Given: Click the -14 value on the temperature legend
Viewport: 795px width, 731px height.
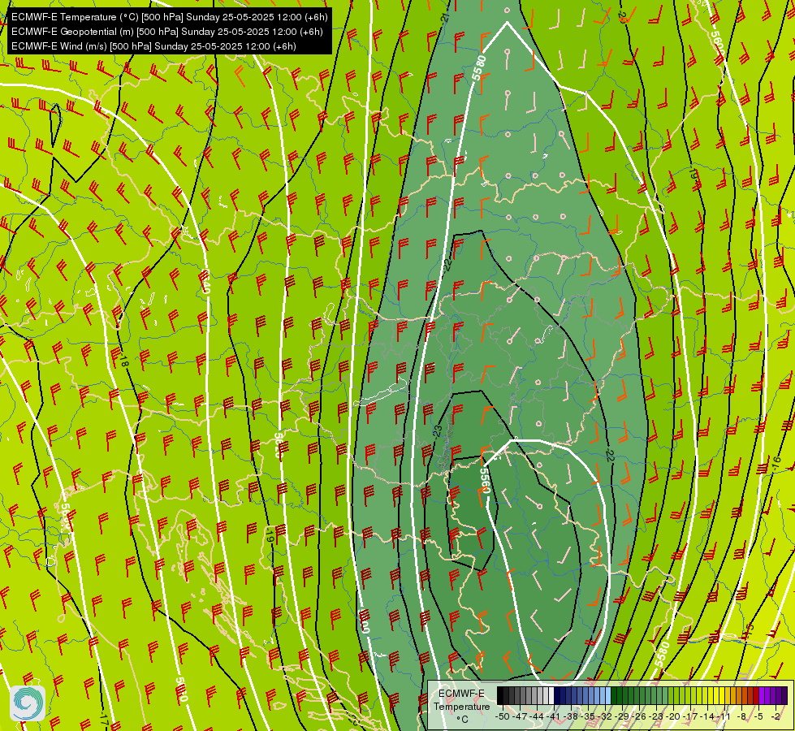Looking at the screenshot, I should 707,716.
